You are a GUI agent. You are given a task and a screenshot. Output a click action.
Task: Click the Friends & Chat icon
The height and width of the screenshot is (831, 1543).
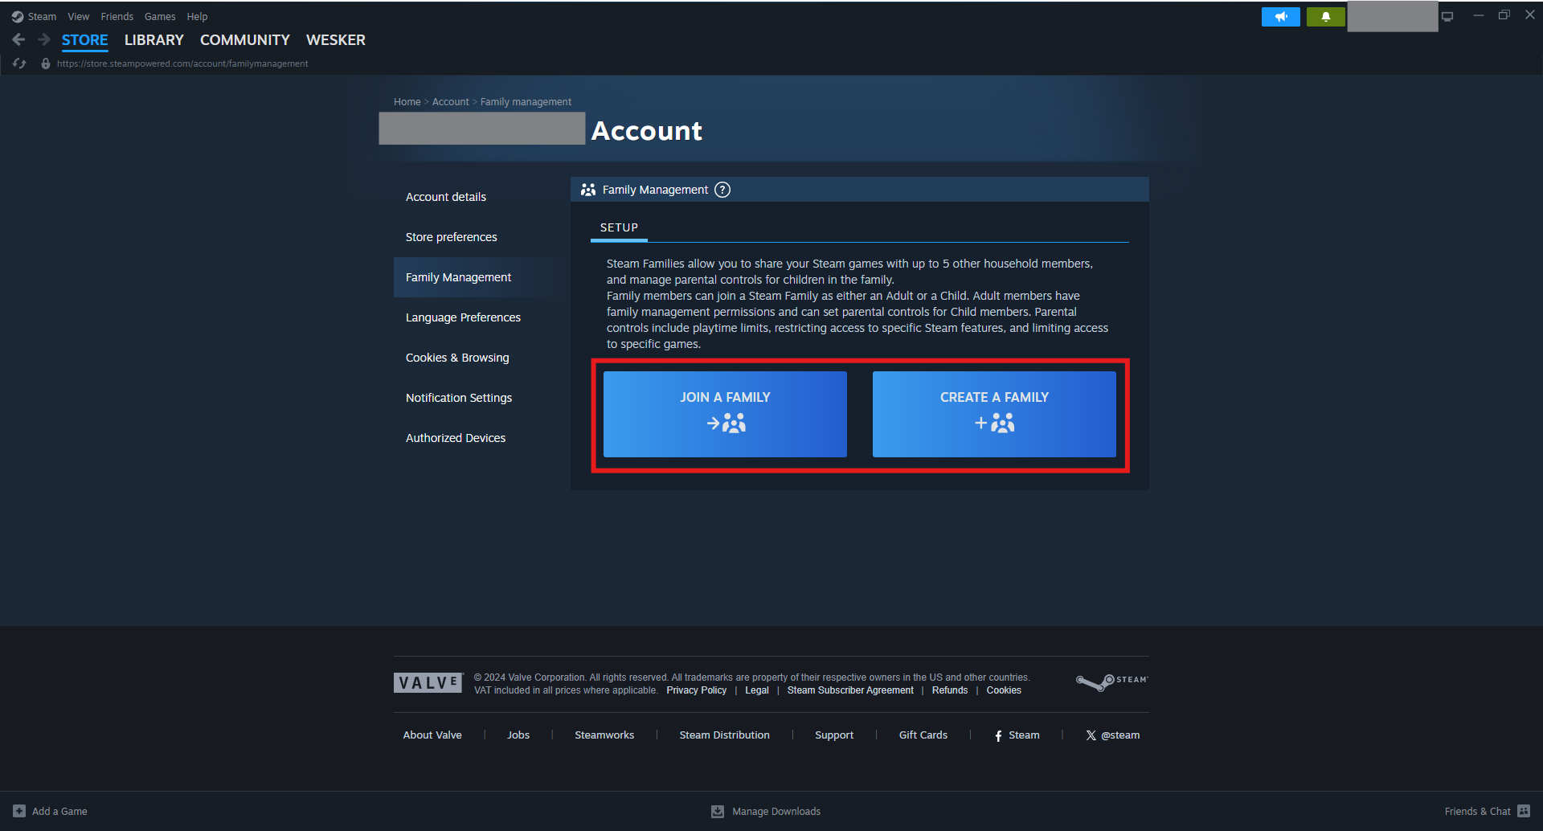[x=1524, y=811]
